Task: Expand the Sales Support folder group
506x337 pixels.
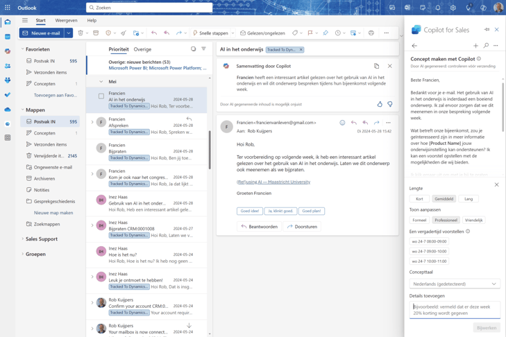Action: click(x=23, y=239)
